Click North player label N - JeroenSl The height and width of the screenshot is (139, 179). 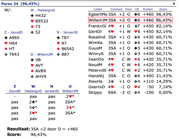coord(67,32)
